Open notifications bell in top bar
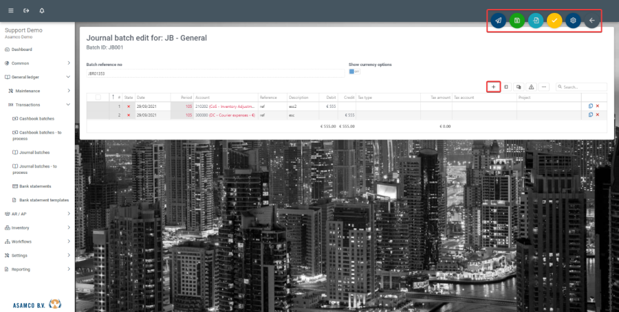 pos(42,11)
